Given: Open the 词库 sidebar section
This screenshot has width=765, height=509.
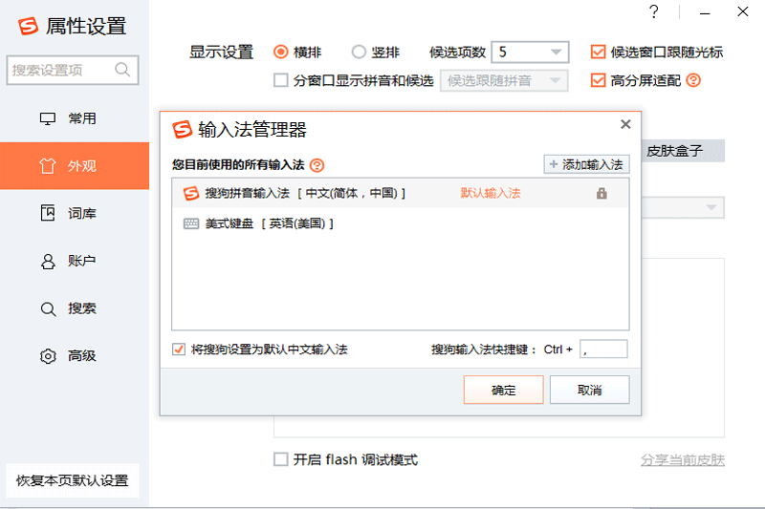Looking at the screenshot, I should pyautogui.click(x=75, y=213).
